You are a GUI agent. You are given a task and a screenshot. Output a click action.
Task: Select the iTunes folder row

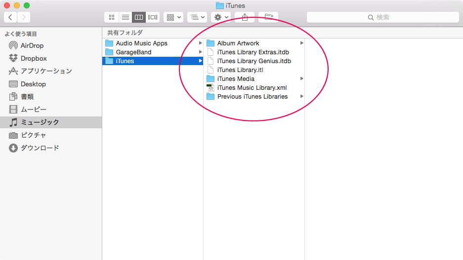pyautogui.click(x=153, y=61)
